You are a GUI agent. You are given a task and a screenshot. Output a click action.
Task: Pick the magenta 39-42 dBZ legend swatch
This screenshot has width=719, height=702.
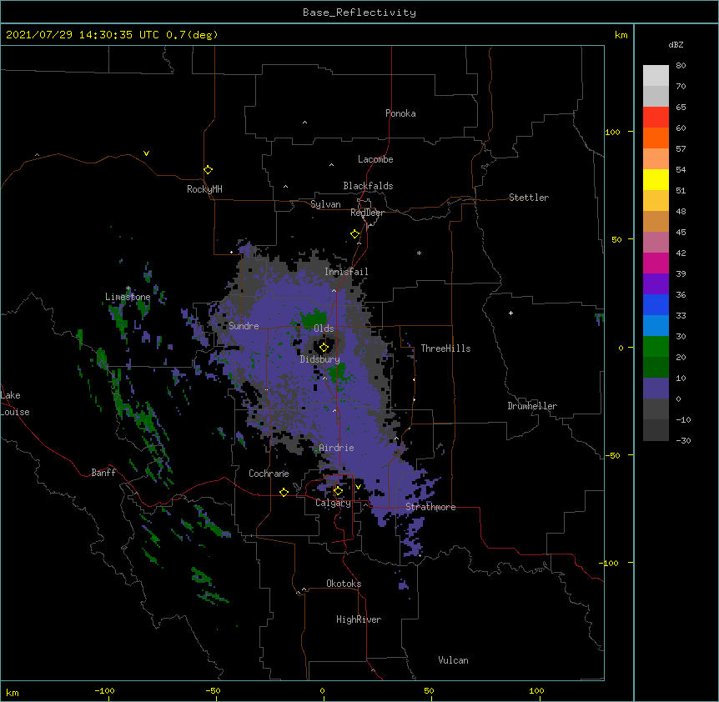(x=656, y=263)
